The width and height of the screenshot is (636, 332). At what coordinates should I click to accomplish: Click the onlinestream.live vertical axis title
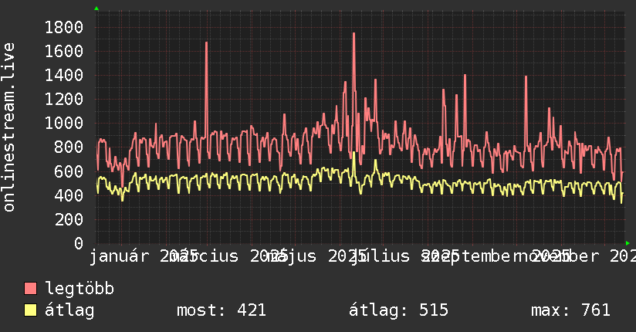pos(9,127)
